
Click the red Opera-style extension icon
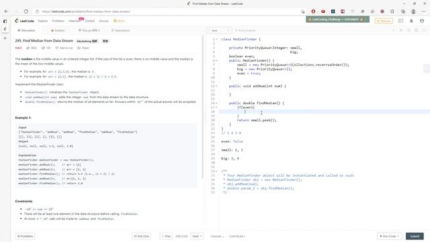(313, 11)
